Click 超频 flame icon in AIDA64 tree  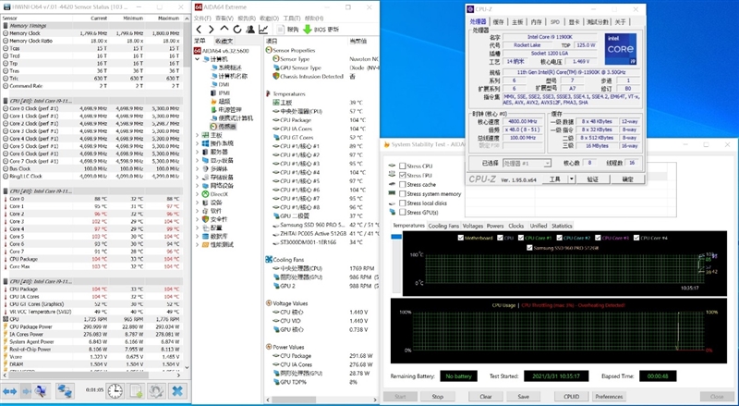(x=213, y=101)
